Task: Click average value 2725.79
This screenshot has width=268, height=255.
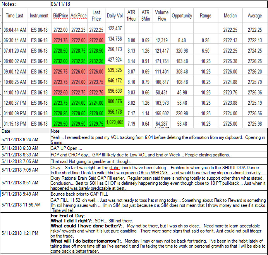Action: (x=255, y=82)
